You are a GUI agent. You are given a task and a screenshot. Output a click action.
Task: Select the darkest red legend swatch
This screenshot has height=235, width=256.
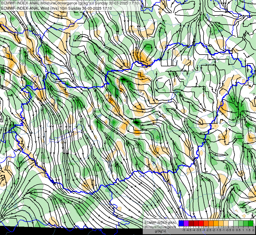pyautogui.click(x=191, y=223)
